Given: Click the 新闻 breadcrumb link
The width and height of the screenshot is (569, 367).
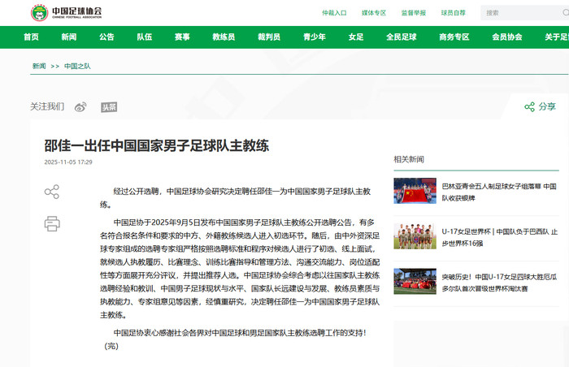Looking at the screenshot, I should [39, 66].
